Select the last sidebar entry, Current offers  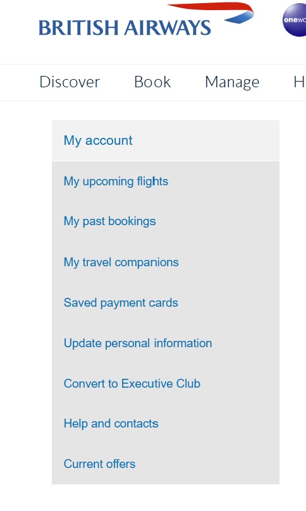99,464
